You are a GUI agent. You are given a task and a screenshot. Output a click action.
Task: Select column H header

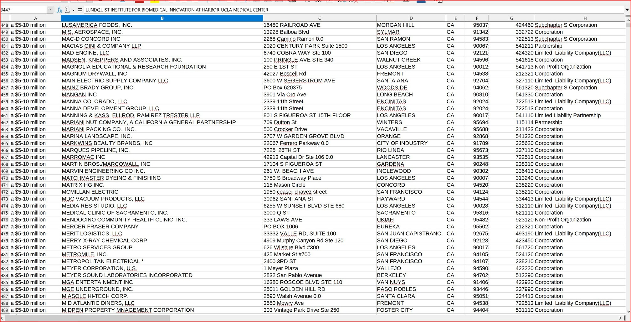point(585,18)
